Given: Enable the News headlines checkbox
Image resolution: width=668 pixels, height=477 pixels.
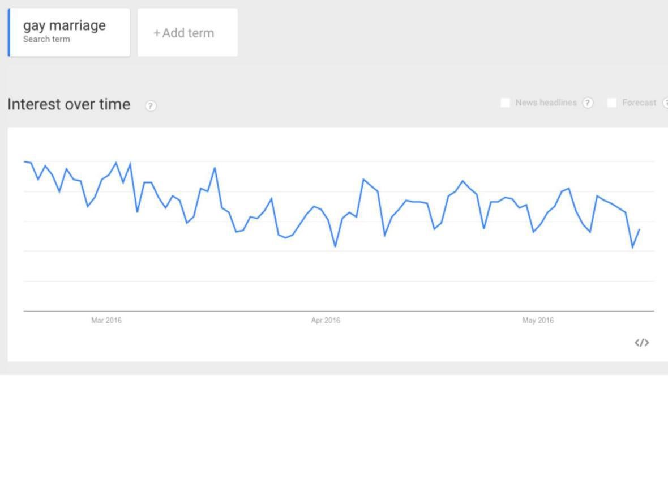Looking at the screenshot, I should pyautogui.click(x=506, y=103).
